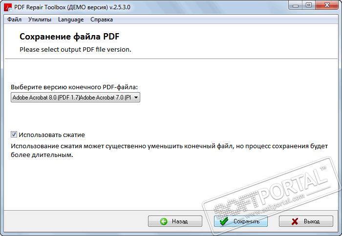Click the PDF Repair Toolbox title bar icon
Viewport: 342px width, 236px height.
[x=8, y=7]
